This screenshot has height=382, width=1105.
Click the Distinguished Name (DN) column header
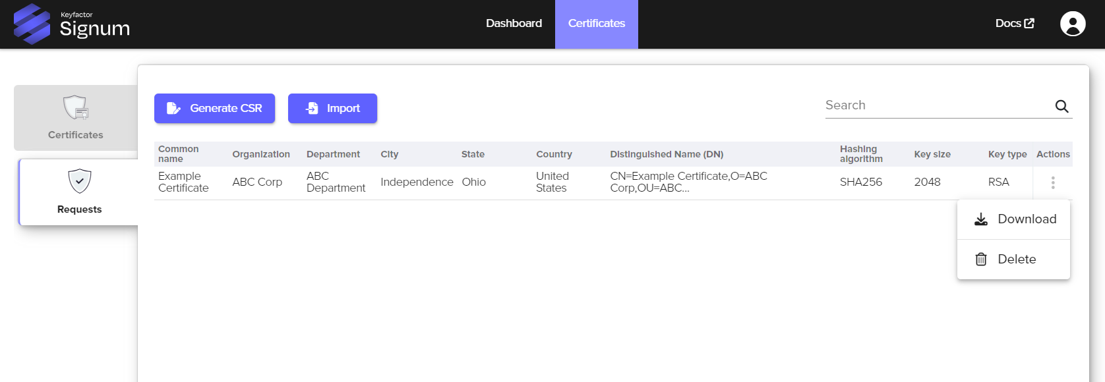666,154
